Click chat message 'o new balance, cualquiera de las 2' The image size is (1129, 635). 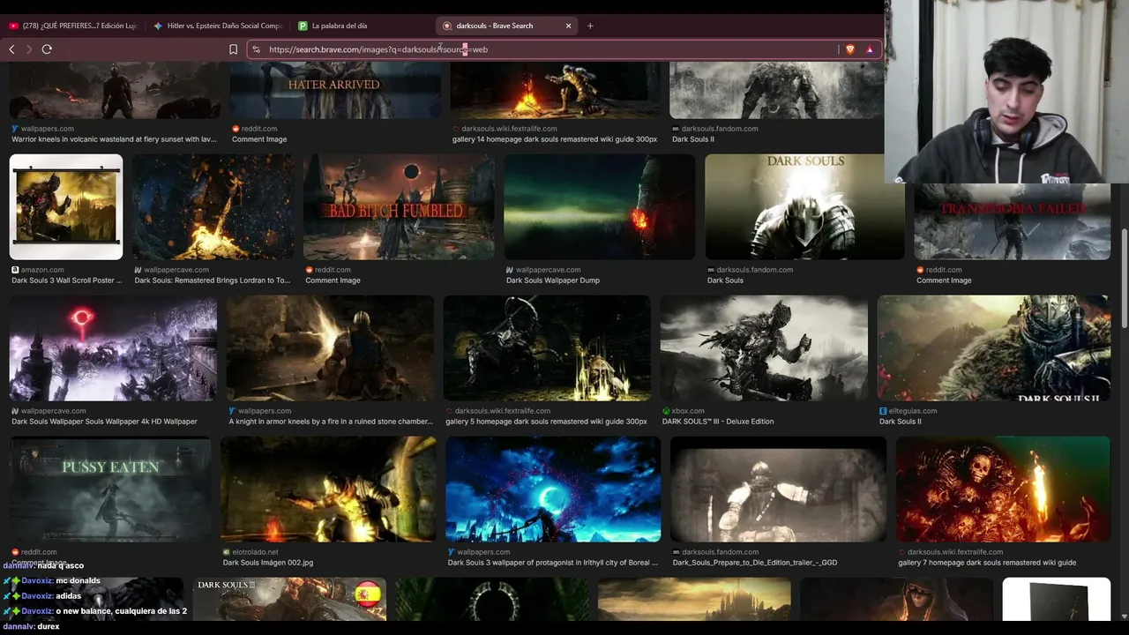pyautogui.click(x=121, y=611)
